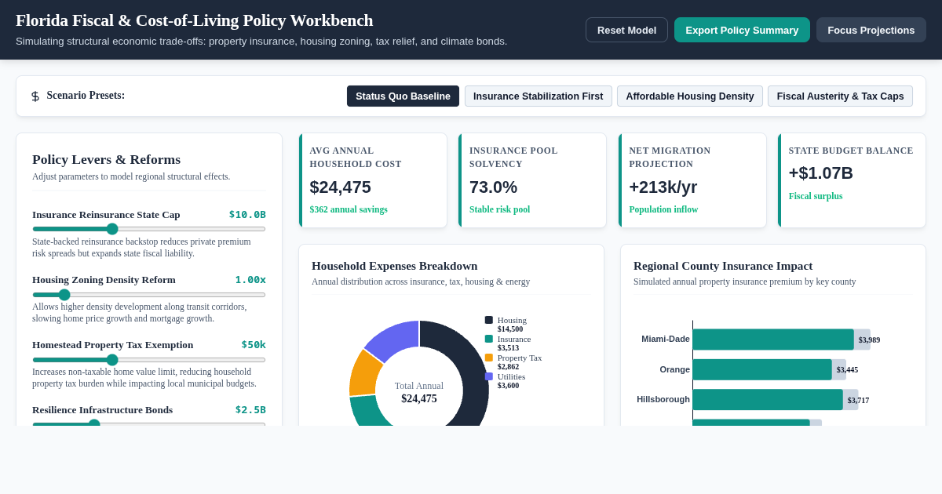
Task: Click the Housing legend color swatch
Action: click(x=489, y=320)
